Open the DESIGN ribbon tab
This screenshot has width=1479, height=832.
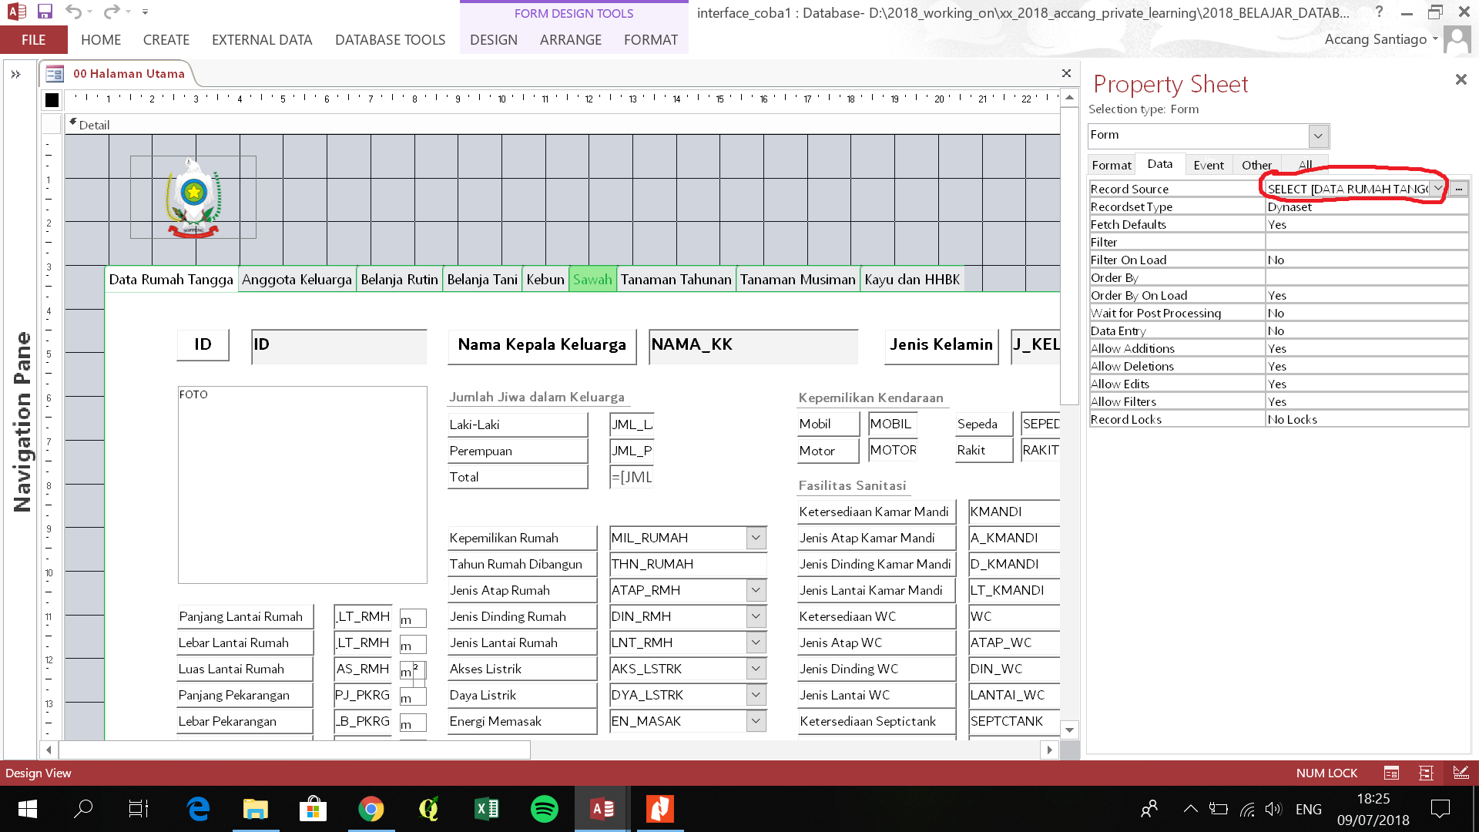tap(494, 40)
